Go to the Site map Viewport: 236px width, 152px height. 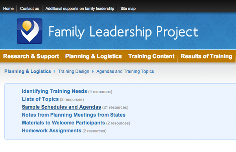(128, 9)
